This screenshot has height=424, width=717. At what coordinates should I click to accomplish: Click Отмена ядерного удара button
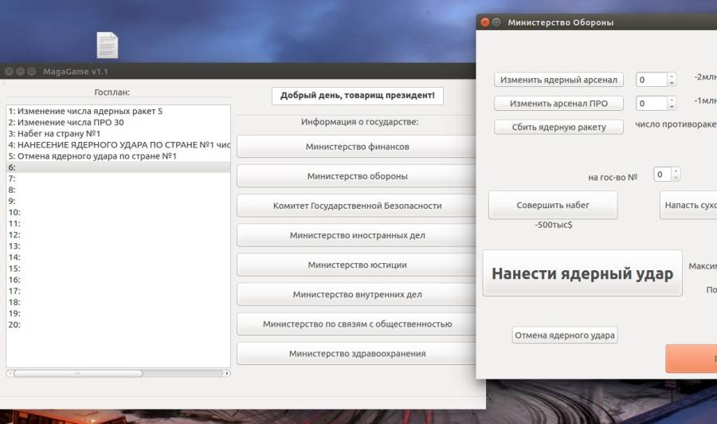565,336
